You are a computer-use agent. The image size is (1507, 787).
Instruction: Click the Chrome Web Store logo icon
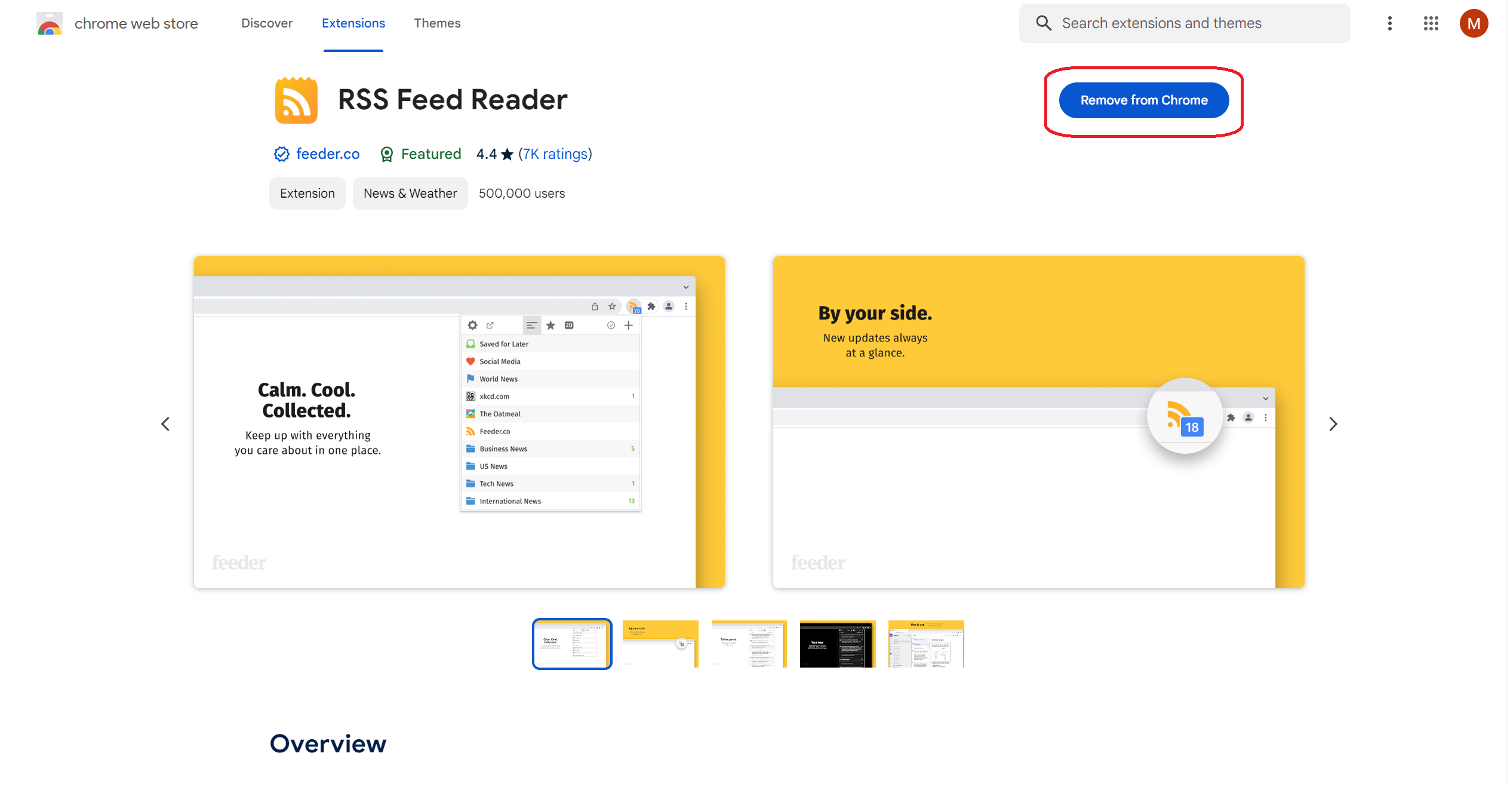pyautogui.click(x=48, y=23)
